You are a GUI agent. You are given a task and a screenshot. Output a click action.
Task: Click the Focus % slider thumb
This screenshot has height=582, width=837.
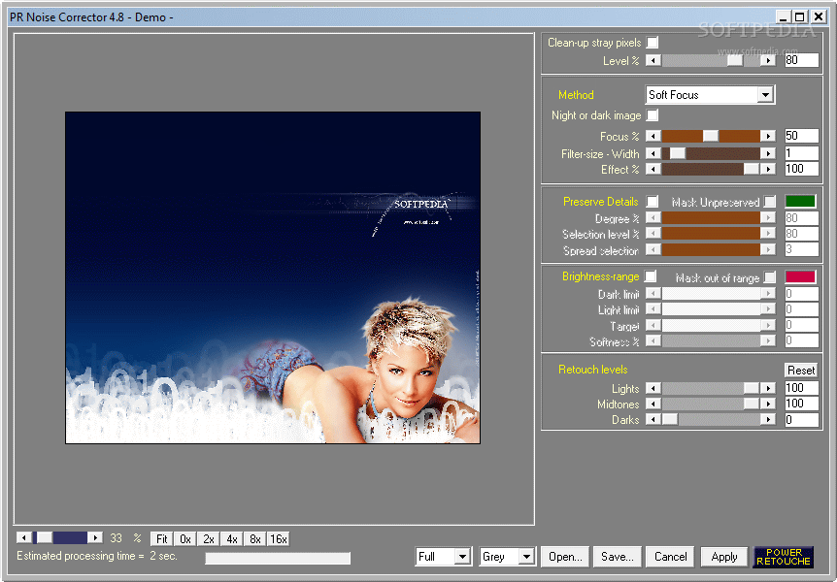pos(711,136)
